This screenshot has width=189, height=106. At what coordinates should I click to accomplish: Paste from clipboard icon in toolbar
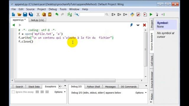pyautogui.click(x=50, y=14)
